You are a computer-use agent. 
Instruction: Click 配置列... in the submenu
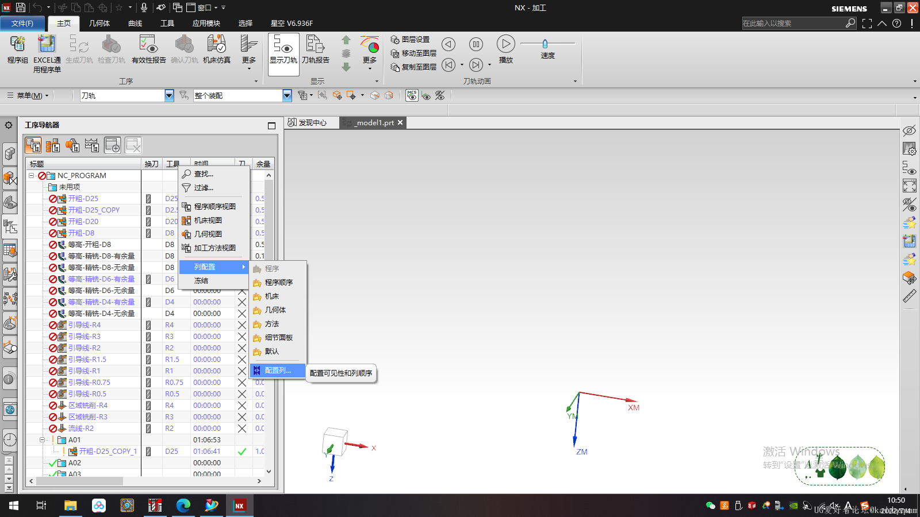pos(278,371)
